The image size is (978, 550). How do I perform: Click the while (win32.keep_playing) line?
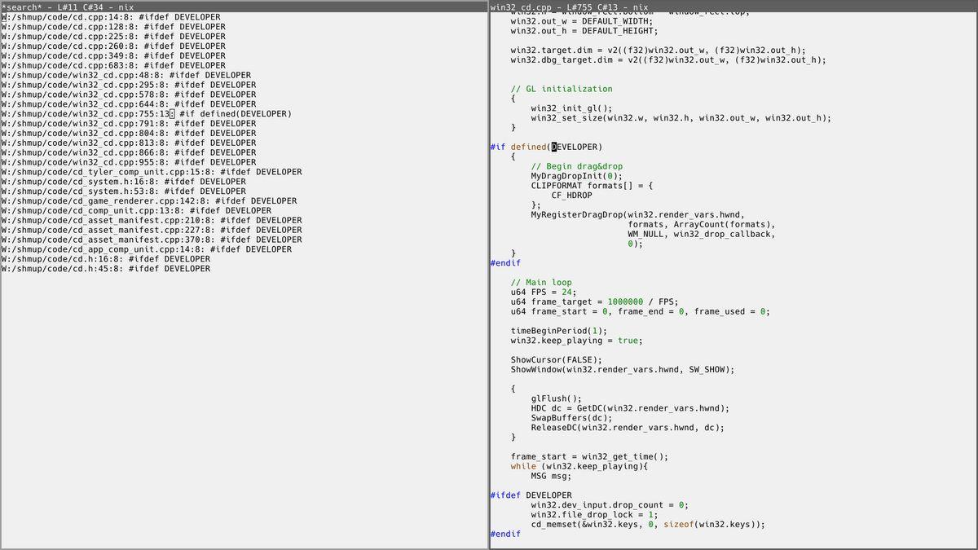tap(579, 467)
